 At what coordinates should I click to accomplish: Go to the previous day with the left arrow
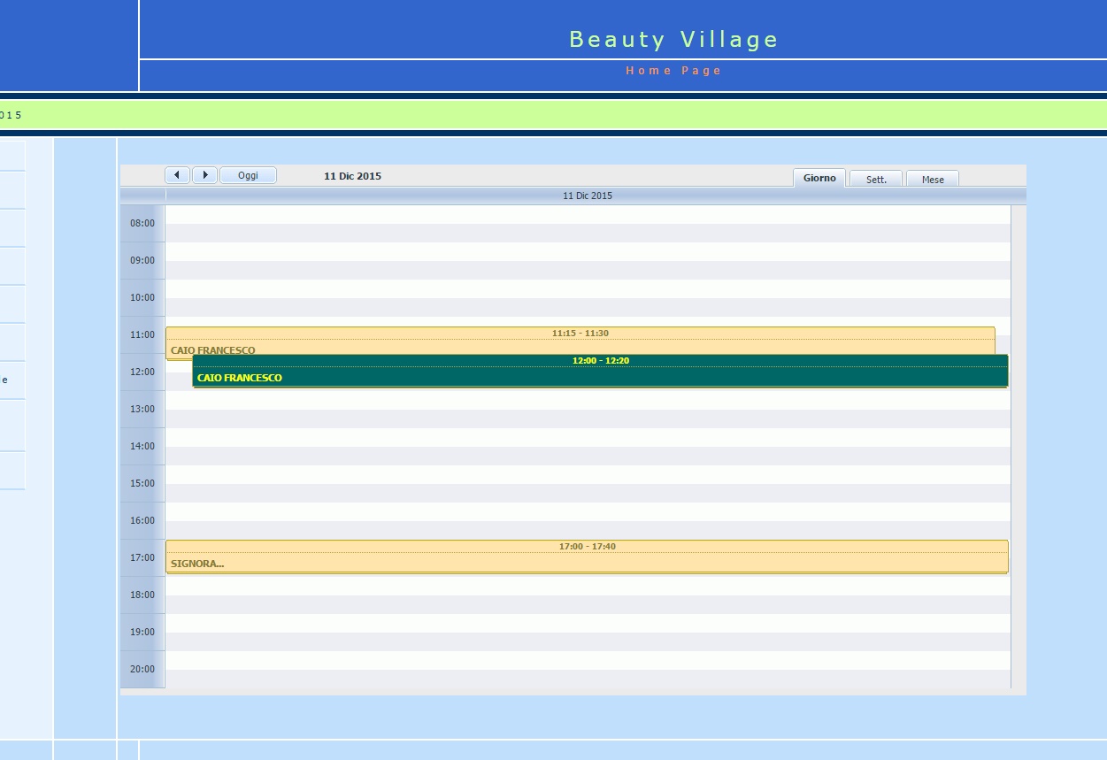click(x=178, y=175)
